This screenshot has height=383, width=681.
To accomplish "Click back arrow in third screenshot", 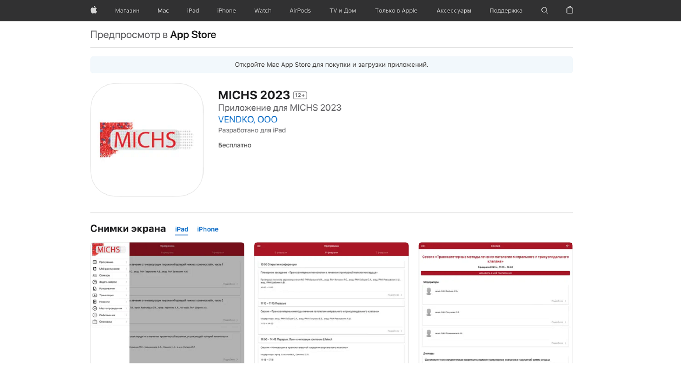I will (567, 246).
